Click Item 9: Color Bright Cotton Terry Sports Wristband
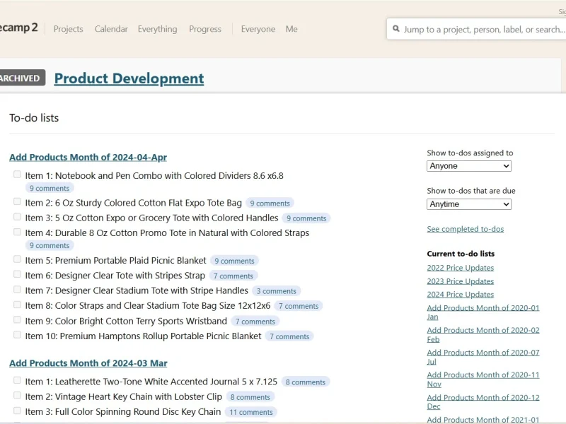This screenshot has width=566, height=424. point(126,321)
